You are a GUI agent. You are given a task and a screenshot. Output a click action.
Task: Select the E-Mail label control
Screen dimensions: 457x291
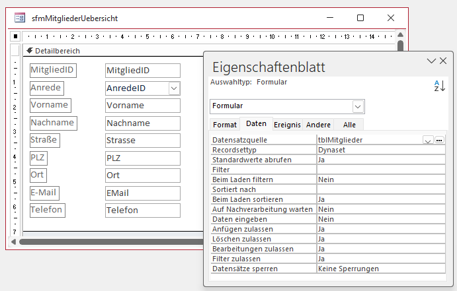[44, 193]
